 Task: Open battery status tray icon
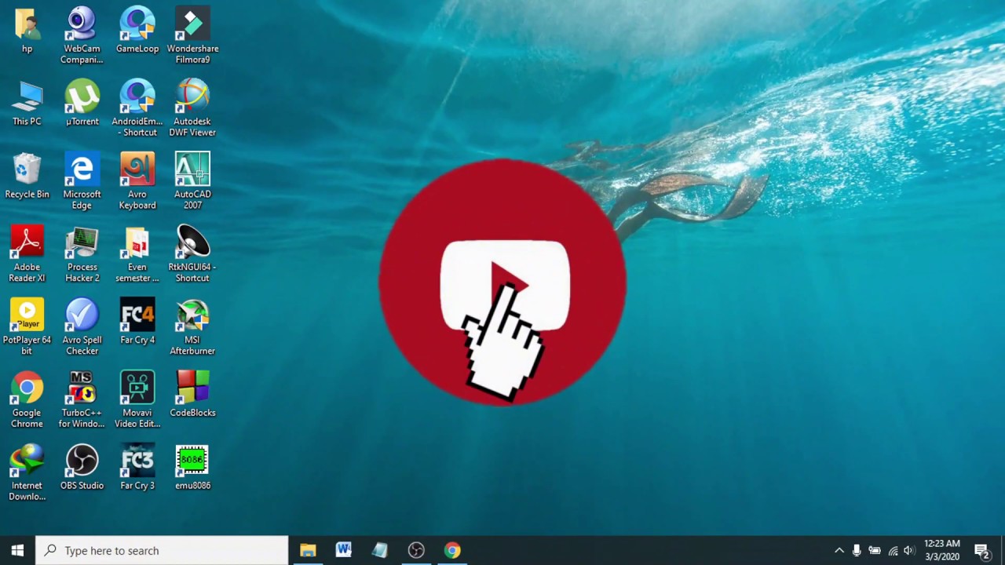pos(874,550)
